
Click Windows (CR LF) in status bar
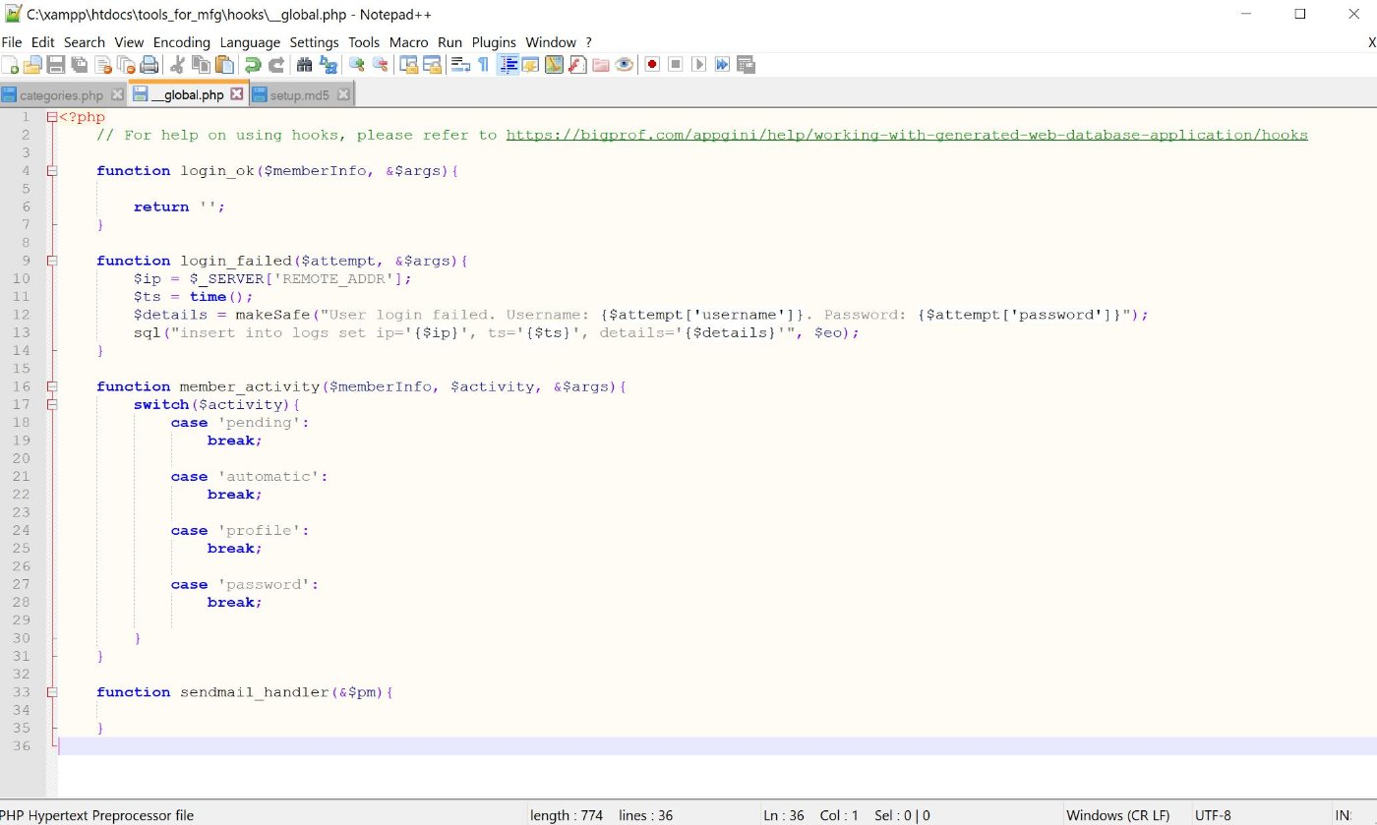[1118, 815]
